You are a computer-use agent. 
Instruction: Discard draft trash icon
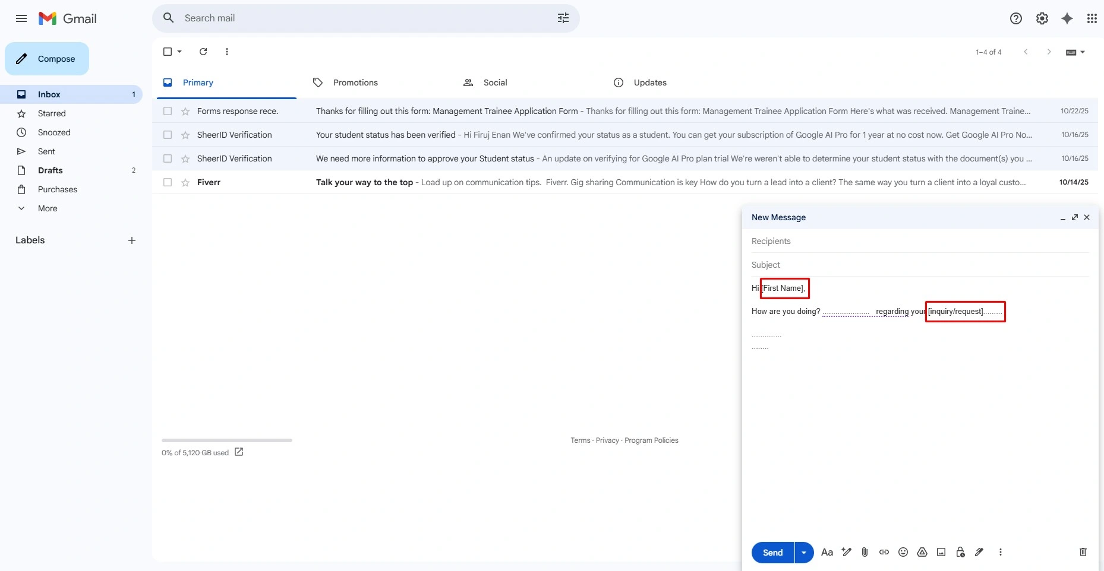1083,552
